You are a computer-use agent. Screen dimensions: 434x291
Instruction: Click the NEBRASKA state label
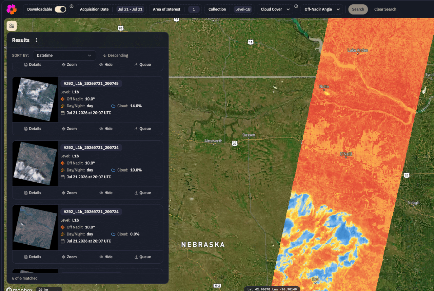coord(203,245)
